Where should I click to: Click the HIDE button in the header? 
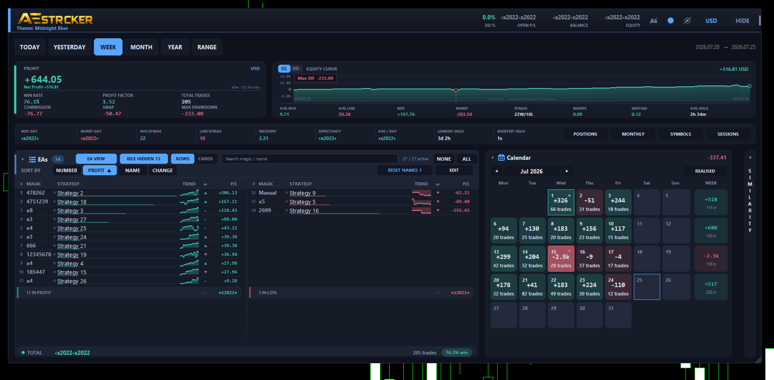coord(742,21)
